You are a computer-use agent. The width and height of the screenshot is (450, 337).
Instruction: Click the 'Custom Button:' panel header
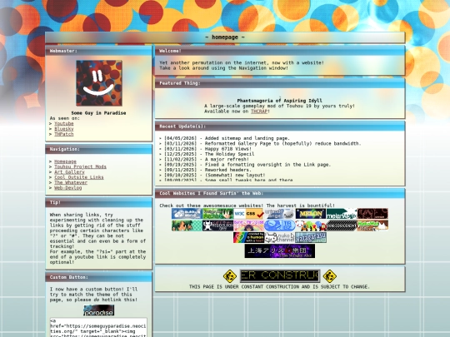98,277
